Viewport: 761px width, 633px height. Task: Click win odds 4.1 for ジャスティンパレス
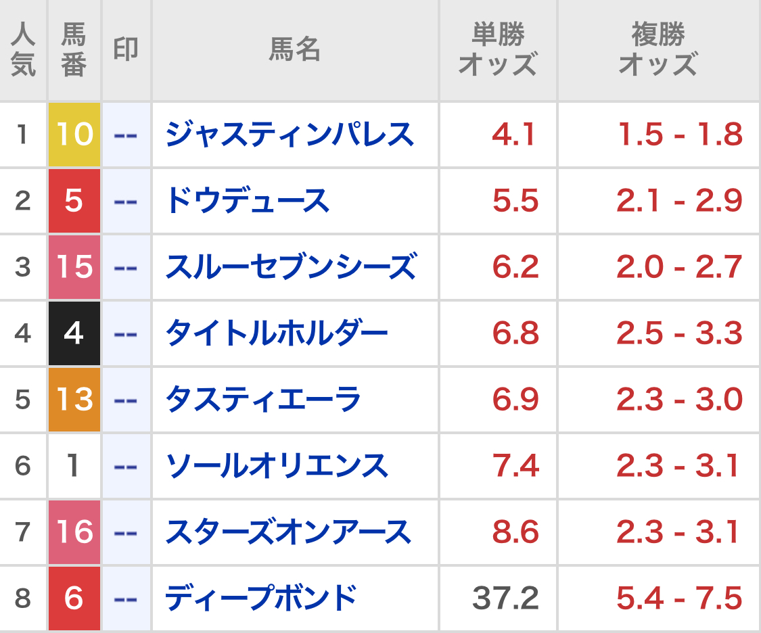click(513, 135)
